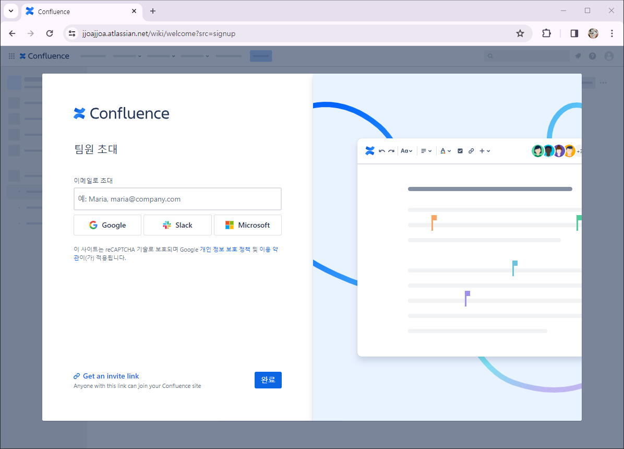Close the Confluence browser tab
The height and width of the screenshot is (449, 624).
click(134, 11)
